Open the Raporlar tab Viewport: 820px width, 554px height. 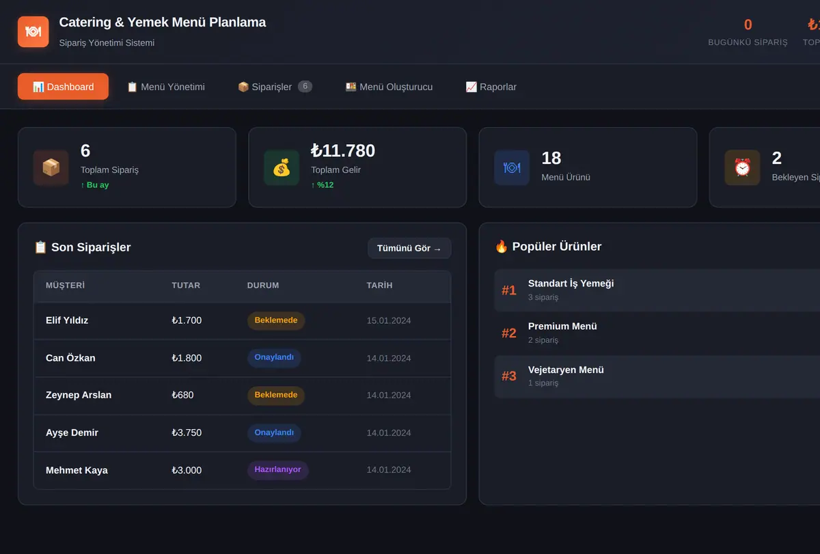[x=491, y=87]
